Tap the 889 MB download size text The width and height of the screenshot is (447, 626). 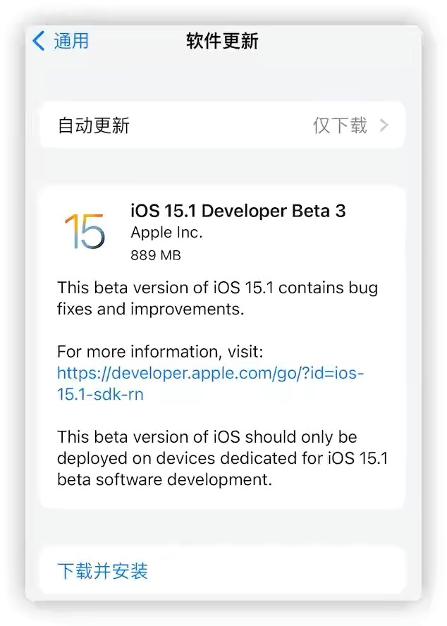[x=155, y=254]
